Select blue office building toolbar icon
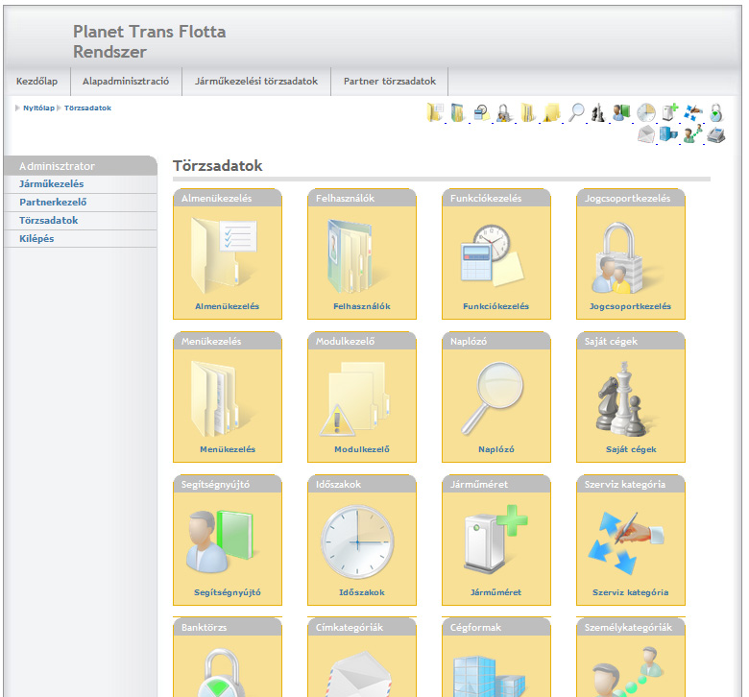The width and height of the screenshot is (749, 697). pos(668,134)
